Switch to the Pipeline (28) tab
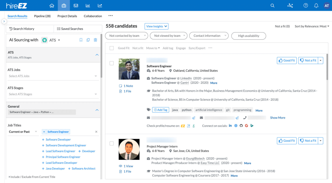 coord(42,16)
